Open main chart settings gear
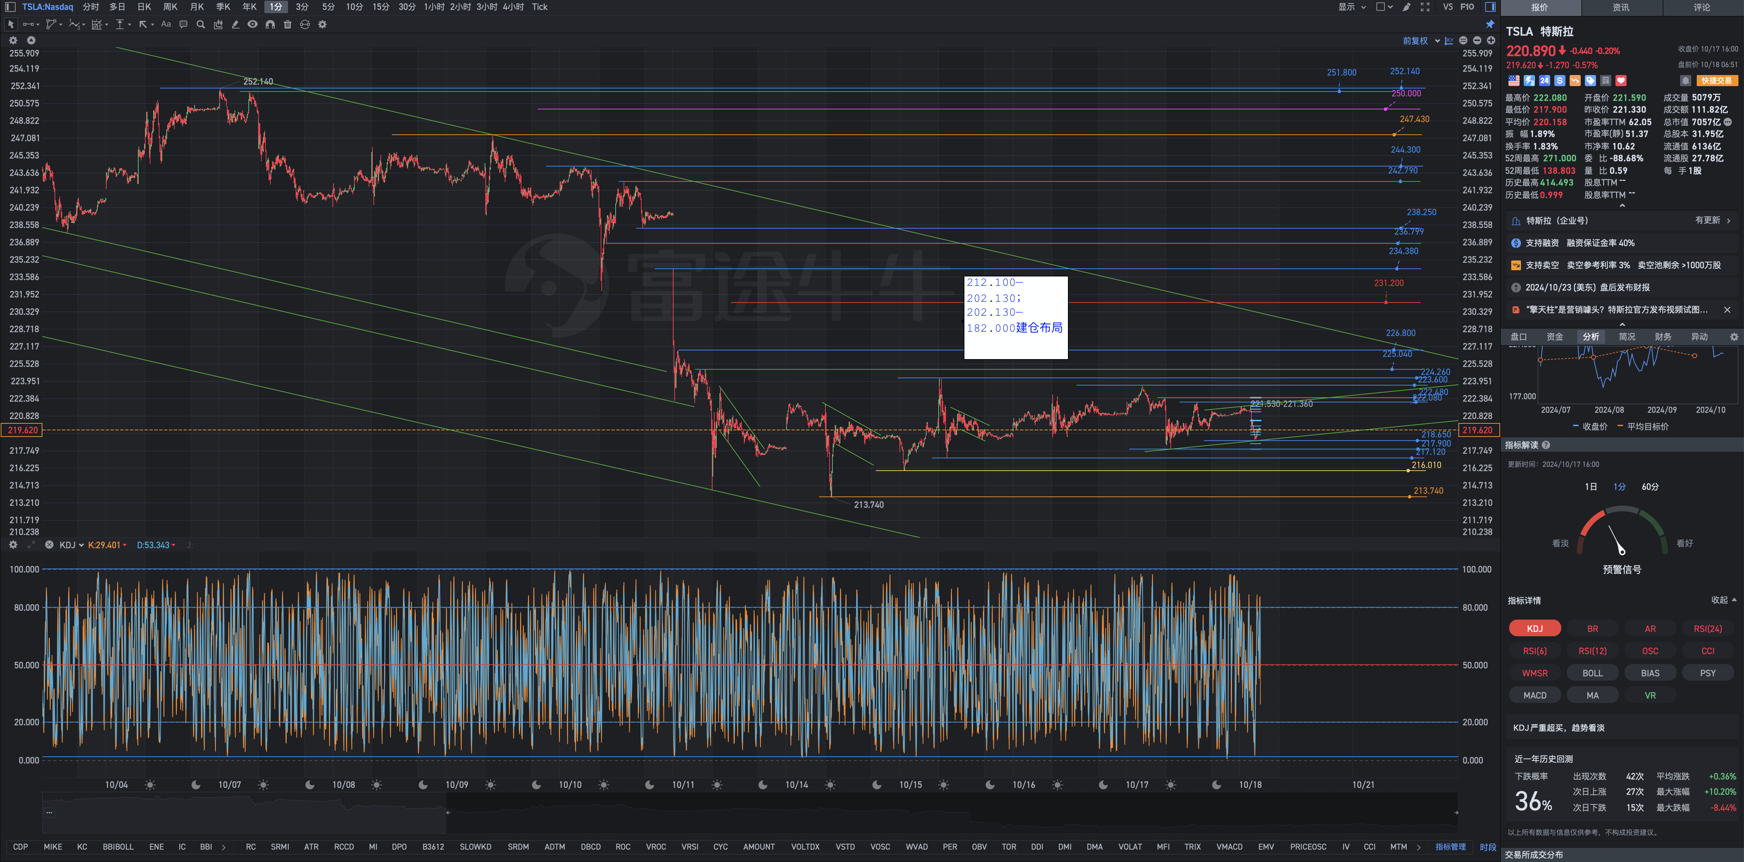1744x862 pixels. [13, 41]
